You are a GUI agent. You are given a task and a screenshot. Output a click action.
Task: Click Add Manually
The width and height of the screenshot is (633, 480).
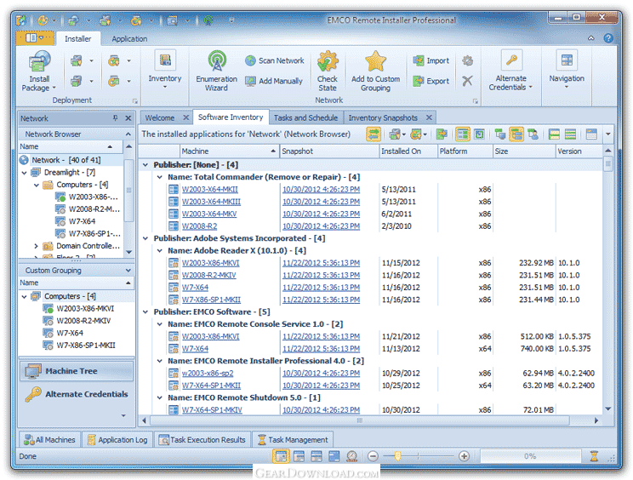pos(274,81)
